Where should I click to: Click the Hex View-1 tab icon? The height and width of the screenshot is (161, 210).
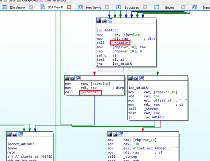tap(80, 7)
